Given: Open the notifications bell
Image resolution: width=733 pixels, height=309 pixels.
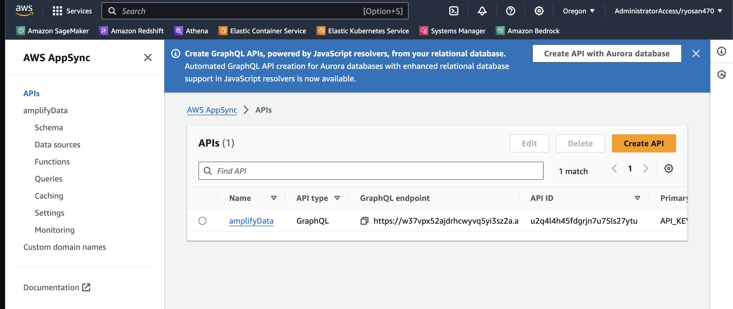Looking at the screenshot, I should click(482, 11).
